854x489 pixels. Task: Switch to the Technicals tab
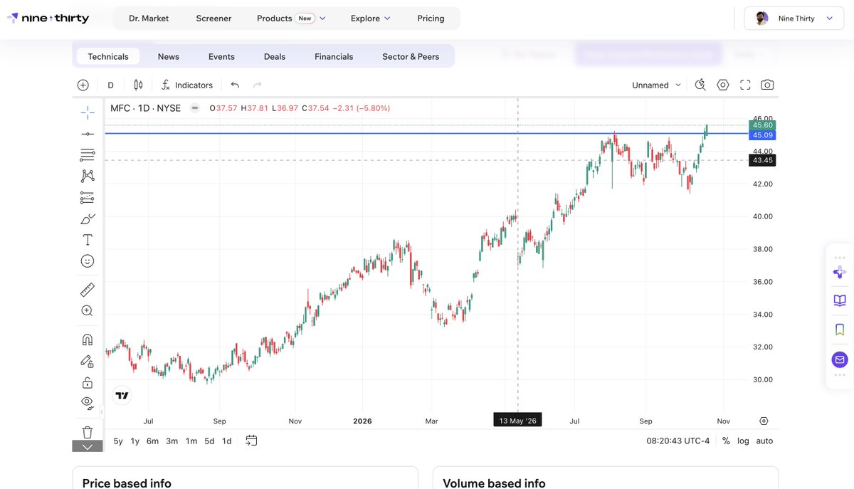[x=108, y=56]
